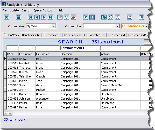The width and height of the screenshot is (155, 130).
Task: Click the edit document pencil icon
Action: pyautogui.click(x=85, y=17)
